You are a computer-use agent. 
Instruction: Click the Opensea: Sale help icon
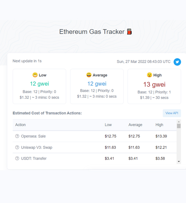[17, 136]
